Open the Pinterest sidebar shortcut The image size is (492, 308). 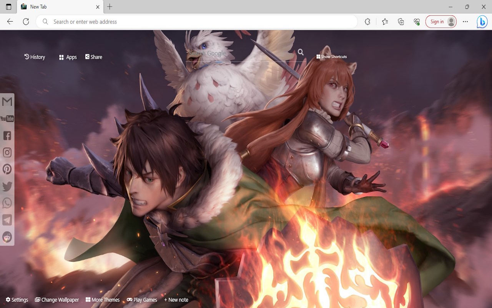(7, 169)
